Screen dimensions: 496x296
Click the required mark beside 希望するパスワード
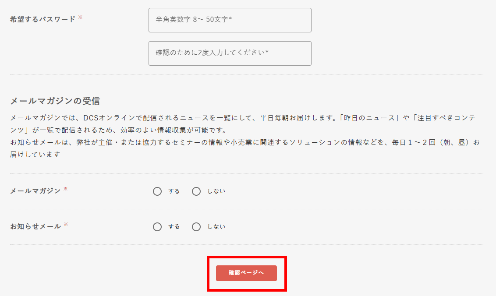point(80,18)
